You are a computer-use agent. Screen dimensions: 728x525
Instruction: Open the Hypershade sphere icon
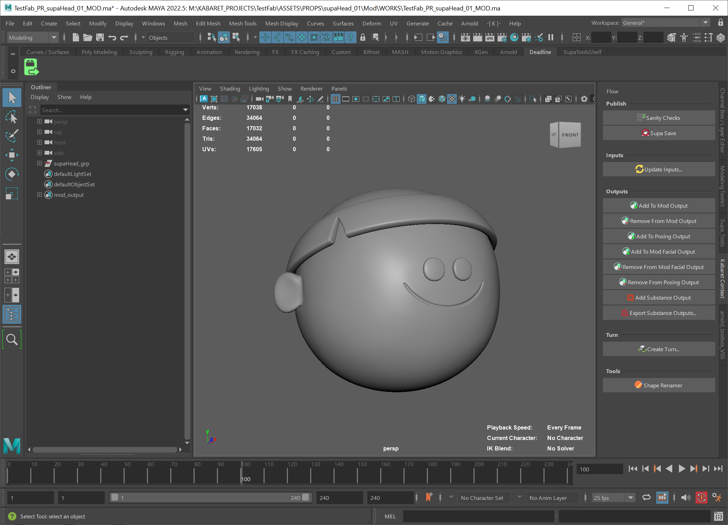click(514, 37)
